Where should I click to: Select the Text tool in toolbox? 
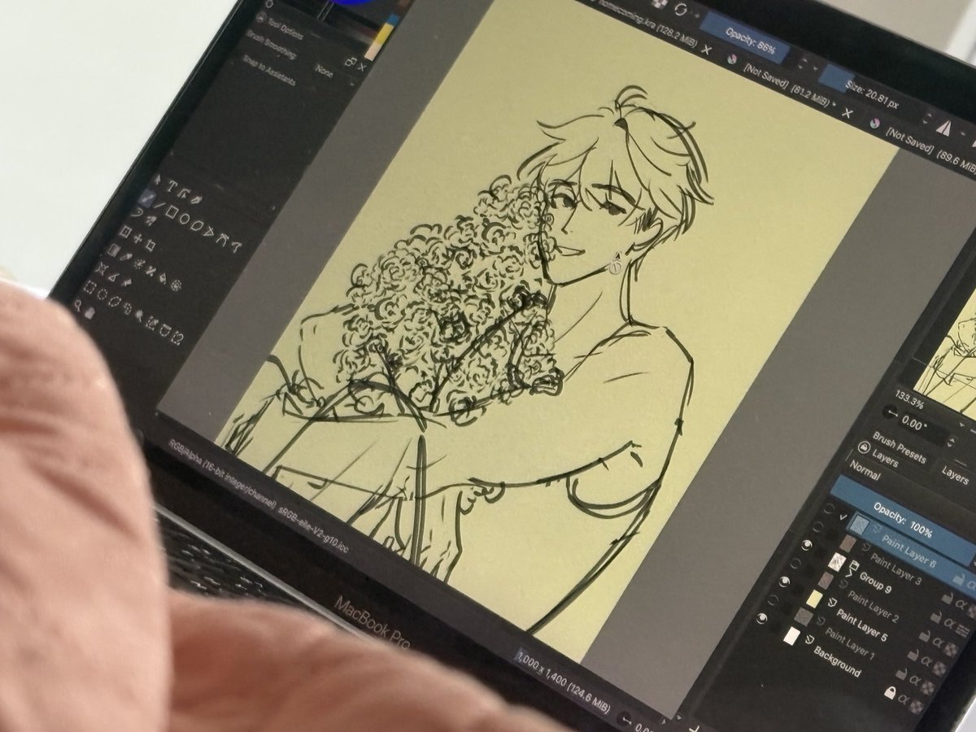[x=172, y=186]
